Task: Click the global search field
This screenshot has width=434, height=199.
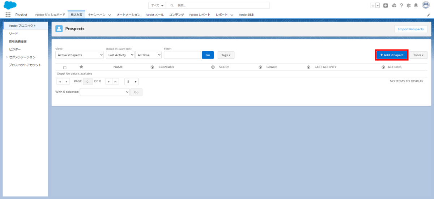Action: (218, 5)
